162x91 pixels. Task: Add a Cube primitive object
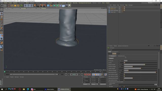coord(48,6)
